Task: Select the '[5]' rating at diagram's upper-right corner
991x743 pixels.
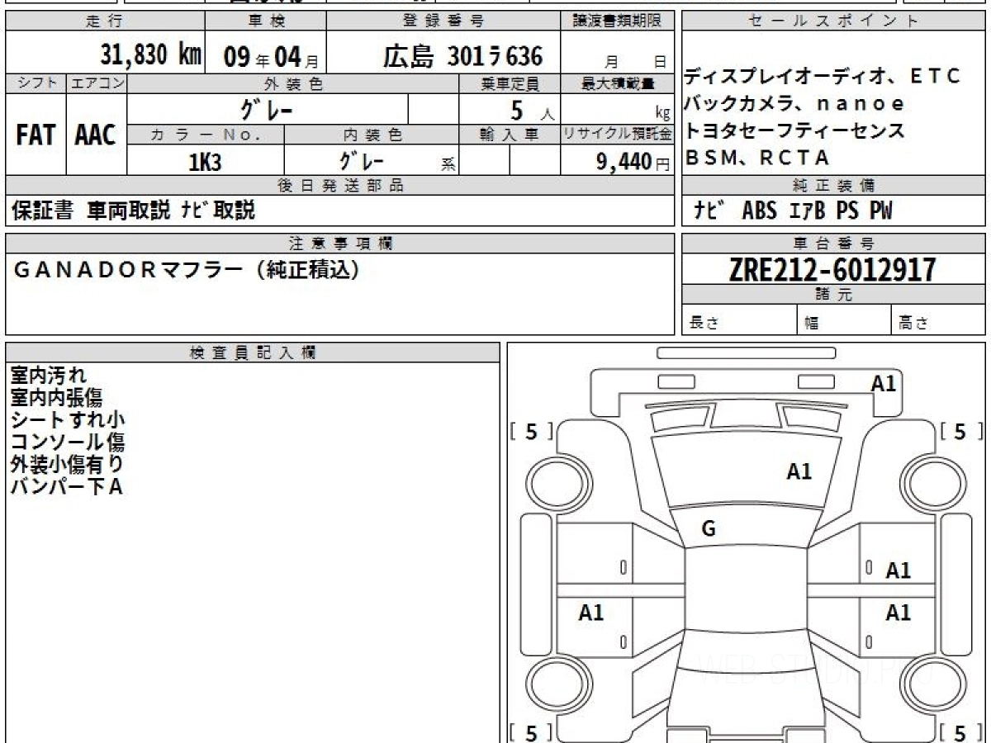Action: tap(961, 431)
